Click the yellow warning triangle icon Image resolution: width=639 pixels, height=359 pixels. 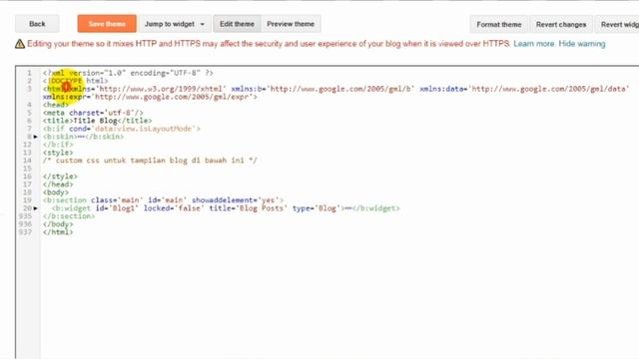[20, 44]
